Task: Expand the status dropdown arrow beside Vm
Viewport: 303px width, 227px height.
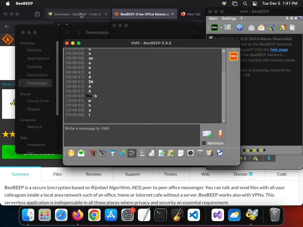Action: [x=221, y=27]
